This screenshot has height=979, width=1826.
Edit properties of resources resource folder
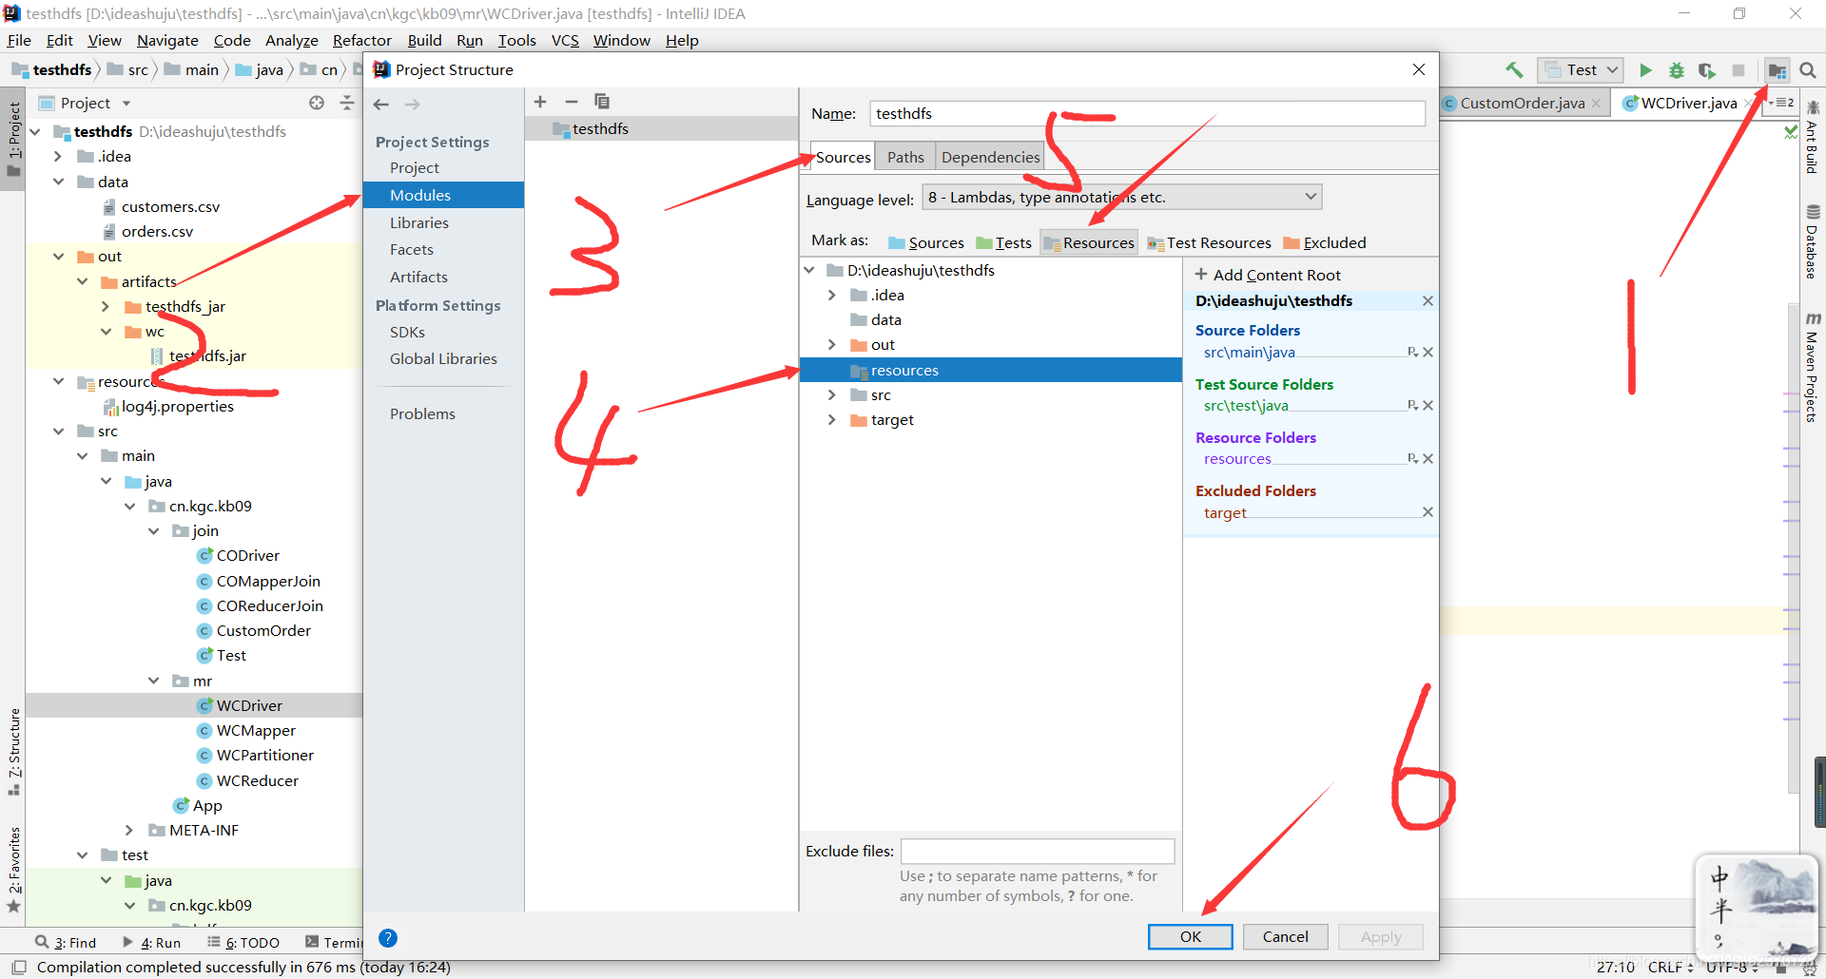pos(1412,459)
